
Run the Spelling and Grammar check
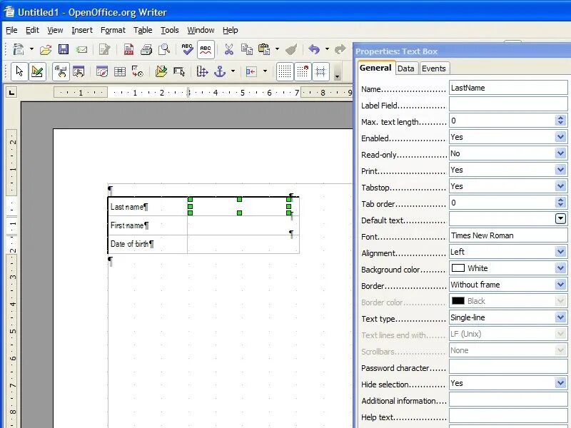[x=187, y=49]
